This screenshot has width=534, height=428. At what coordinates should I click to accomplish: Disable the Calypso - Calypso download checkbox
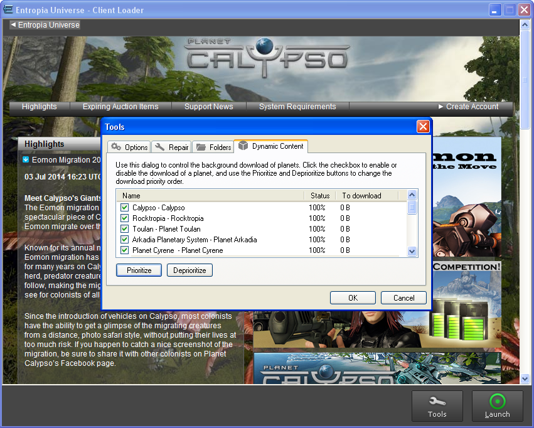tap(124, 208)
